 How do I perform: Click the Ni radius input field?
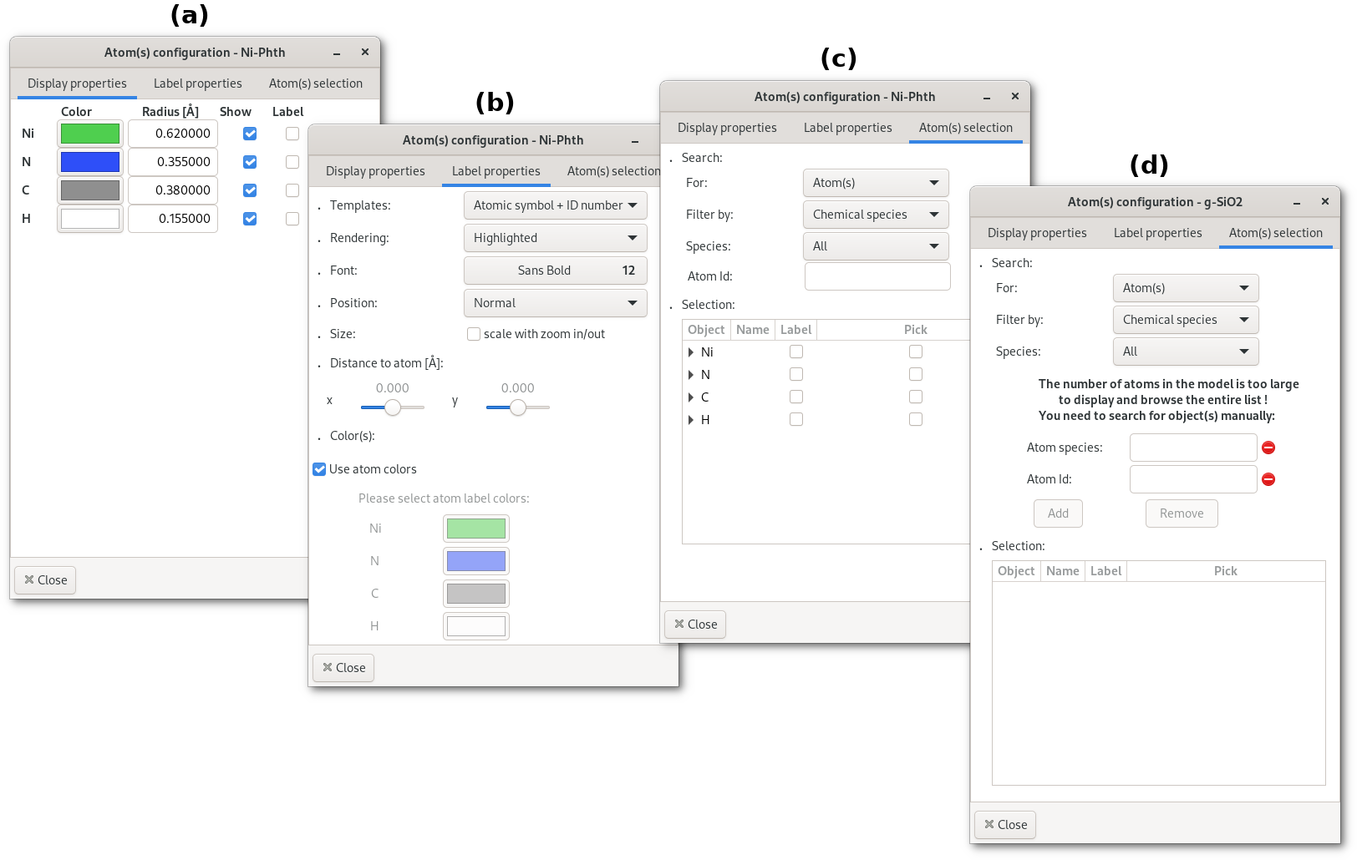173,134
